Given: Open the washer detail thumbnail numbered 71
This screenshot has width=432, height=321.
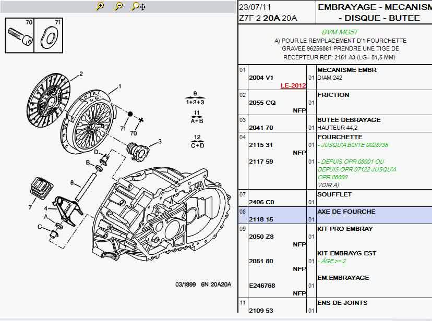Looking at the screenshot, I should coord(49,35).
